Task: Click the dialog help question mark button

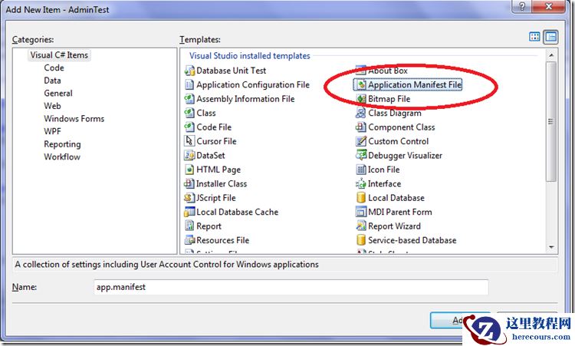Action: [x=523, y=6]
